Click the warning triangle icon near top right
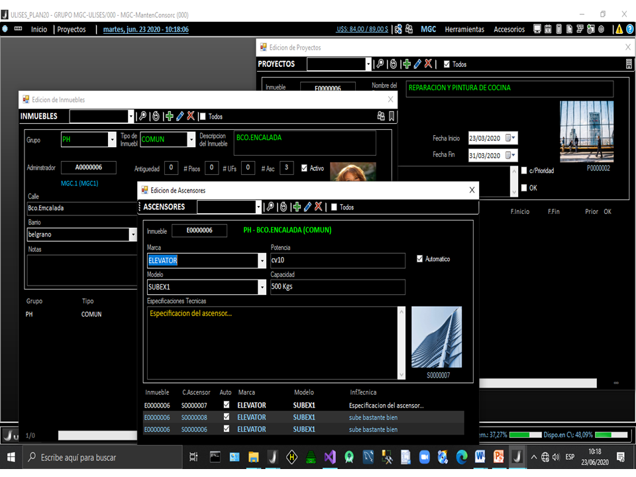The image size is (636, 477). coord(619,29)
